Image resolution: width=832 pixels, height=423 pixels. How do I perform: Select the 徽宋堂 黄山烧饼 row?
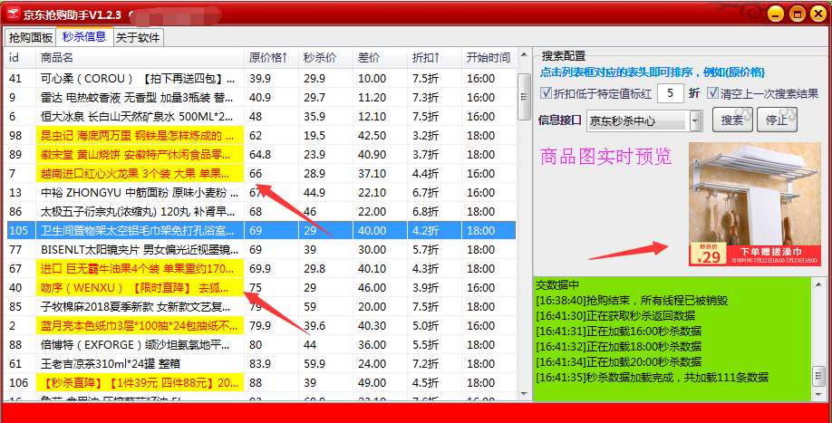(260, 155)
